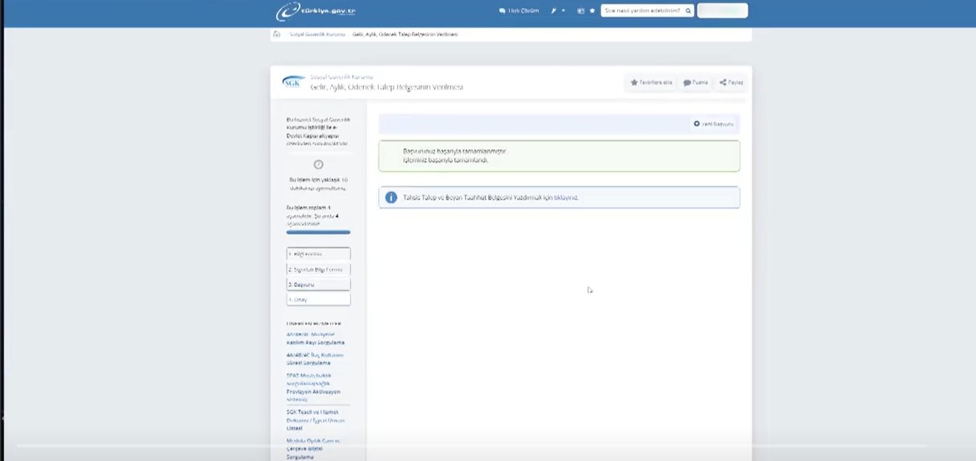Click the clock icon in the sidebar
This screenshot has width=976, height=461.
coord(318,165)
